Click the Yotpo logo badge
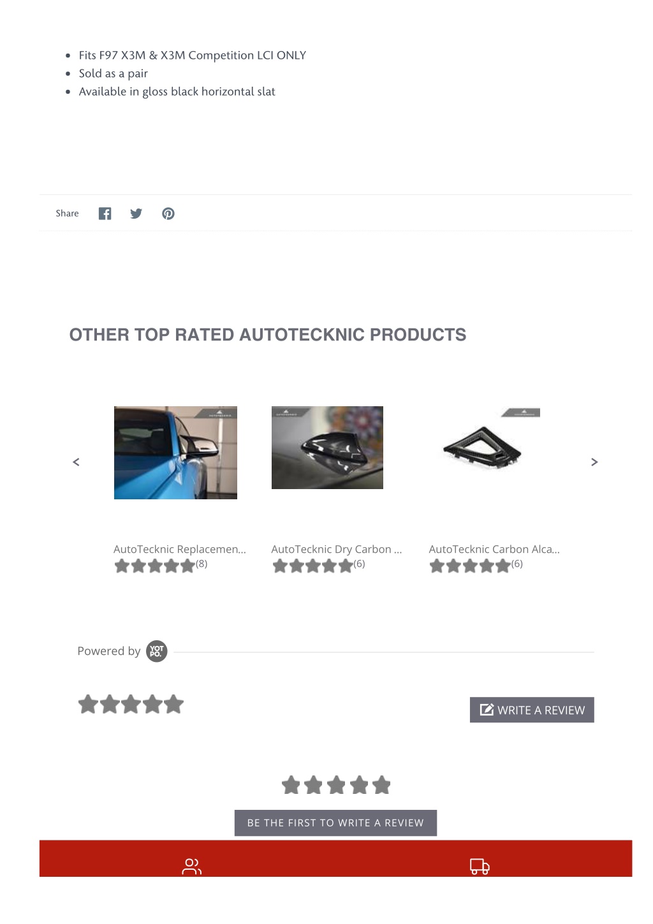Viewport: 653px width, 924px height. pyautogui.click(x=157, y=651)
